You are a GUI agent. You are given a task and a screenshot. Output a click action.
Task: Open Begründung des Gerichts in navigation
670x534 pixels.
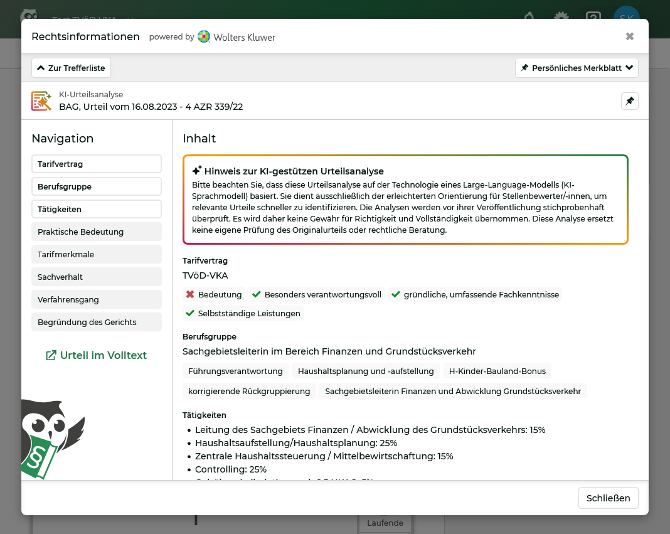tap(97, 323)
